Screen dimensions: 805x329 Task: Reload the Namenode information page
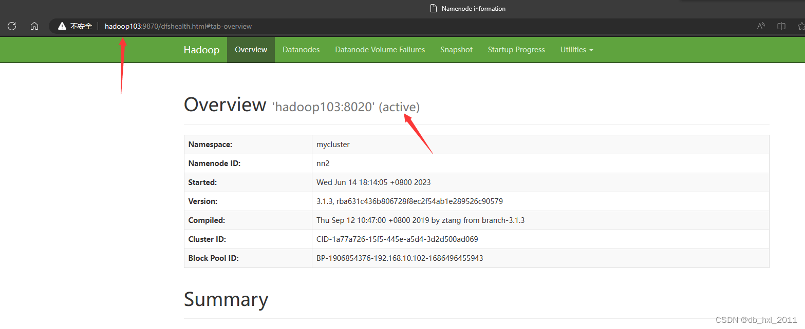(x=11, y=26)
